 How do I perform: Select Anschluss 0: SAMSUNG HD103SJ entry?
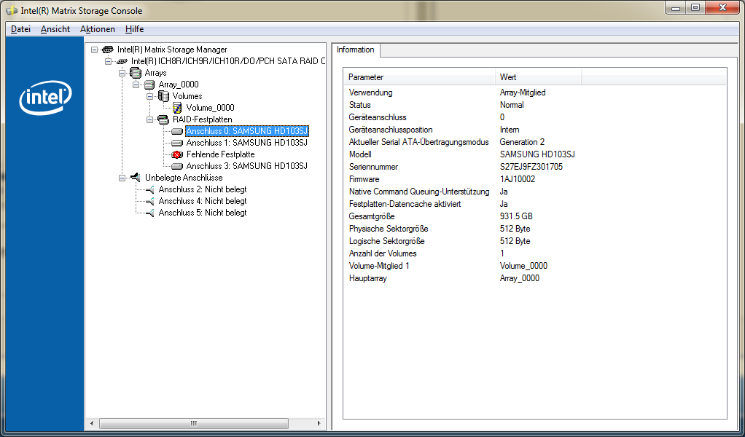click(247, 131)
